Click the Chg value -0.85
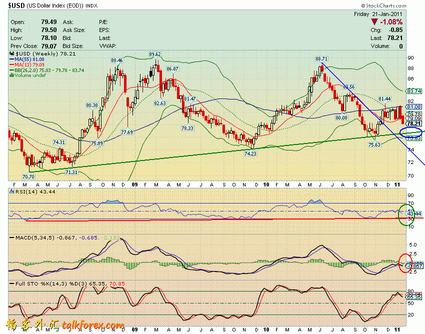Screen dimensions: 425x334 395,30
